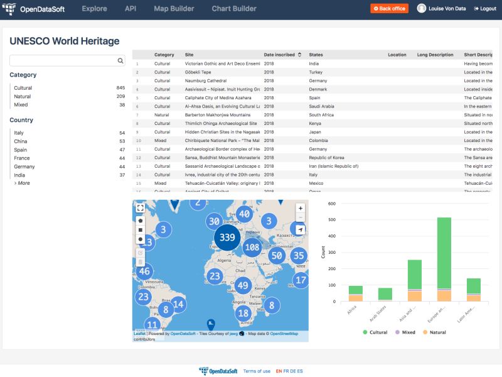Select the polygon draw tool on map
The image size is (502, 377).
140,221
